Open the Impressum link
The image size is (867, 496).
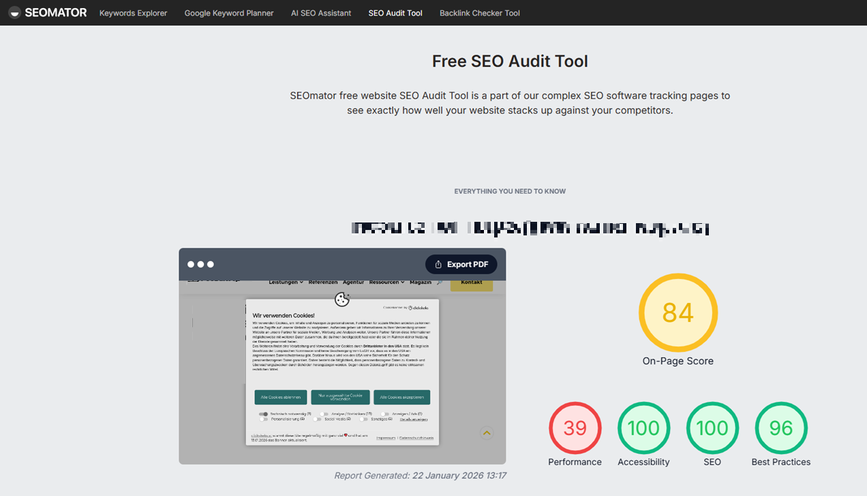(x=386, y=437)
